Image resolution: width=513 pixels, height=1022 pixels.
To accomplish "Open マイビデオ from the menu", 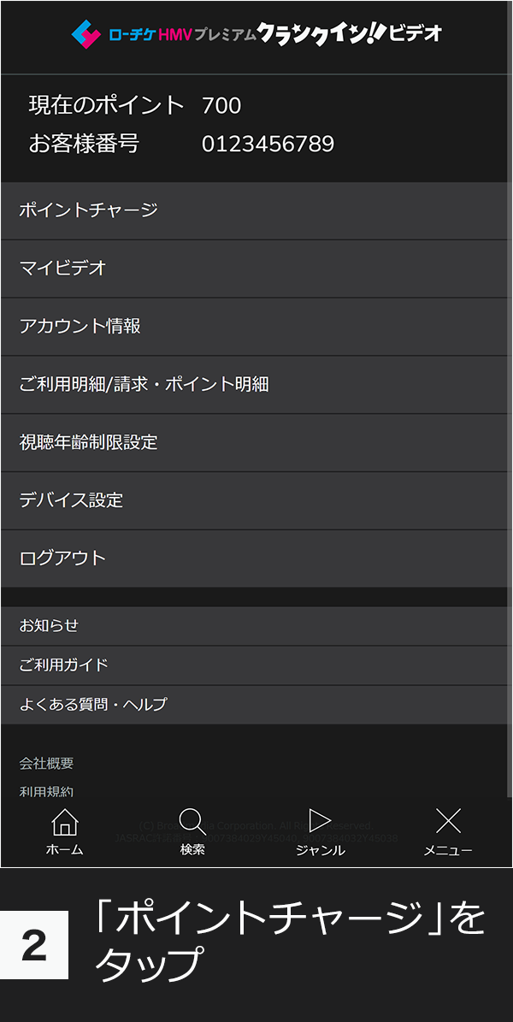I will pyautogui.click(x=60, y=269).
